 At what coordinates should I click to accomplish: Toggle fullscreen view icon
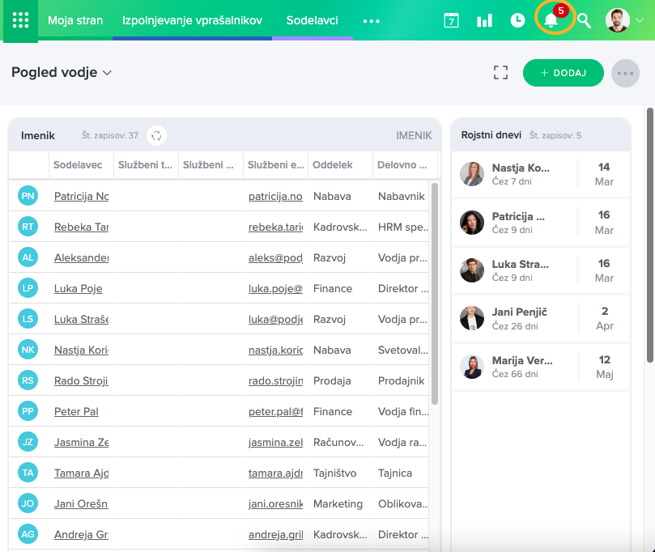(500, 72)
